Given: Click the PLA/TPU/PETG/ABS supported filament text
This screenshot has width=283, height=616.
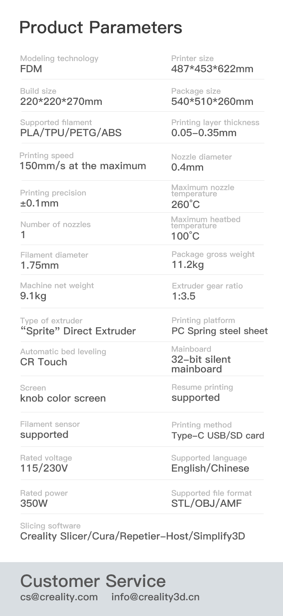Looking at the screenshot, I should coord(71,133).
